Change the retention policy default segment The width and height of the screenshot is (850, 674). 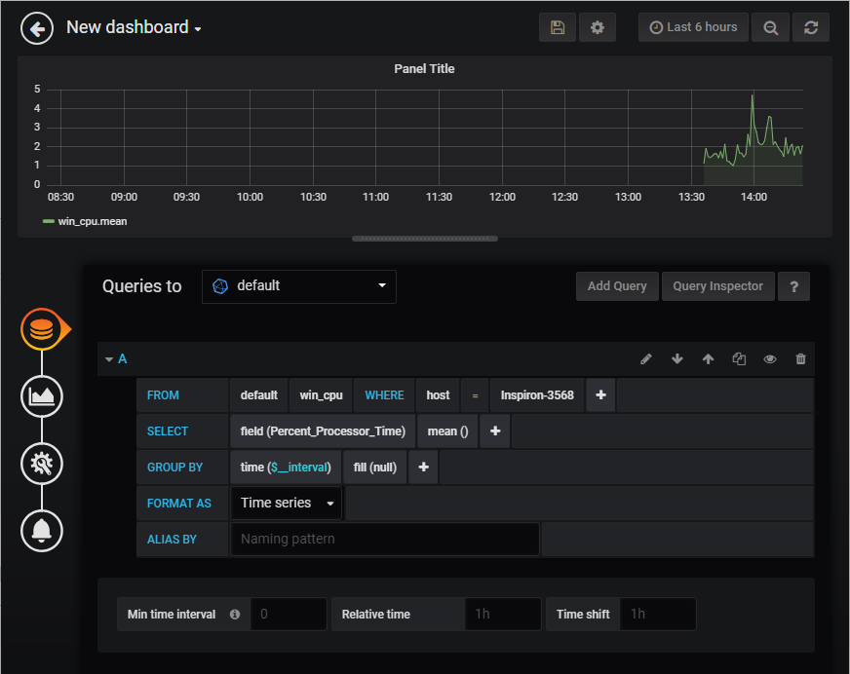point(258,395)
